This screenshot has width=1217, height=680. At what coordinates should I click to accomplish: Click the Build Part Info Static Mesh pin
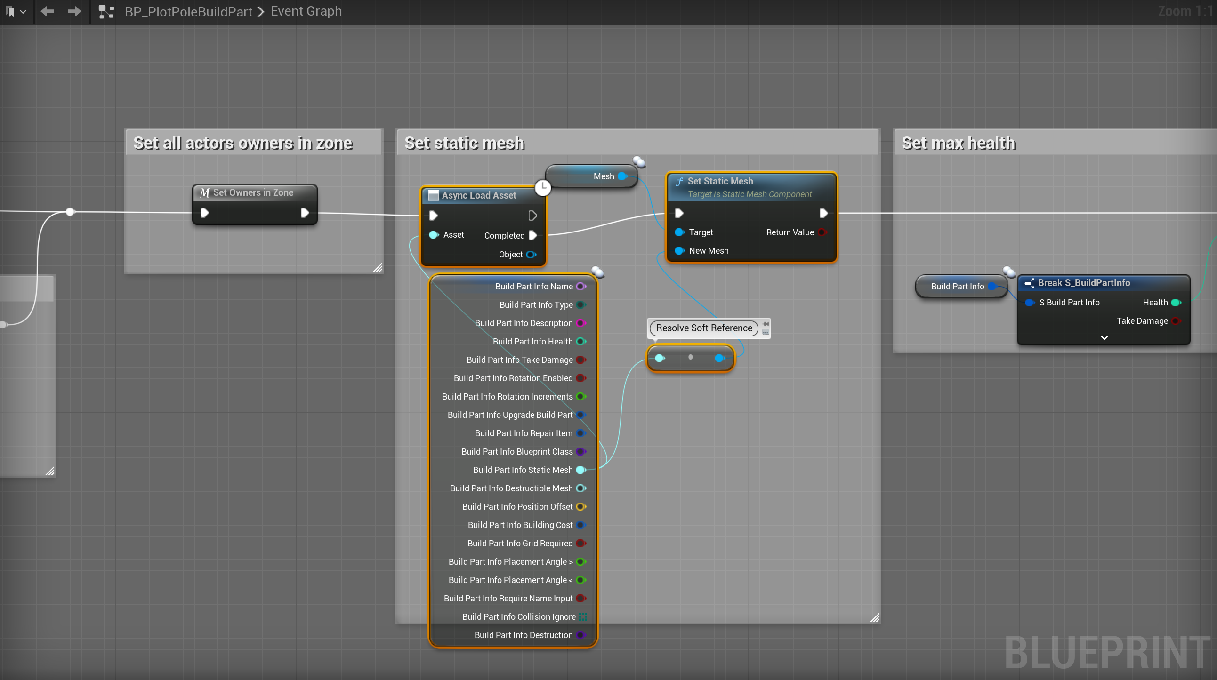tap(580, 470)
